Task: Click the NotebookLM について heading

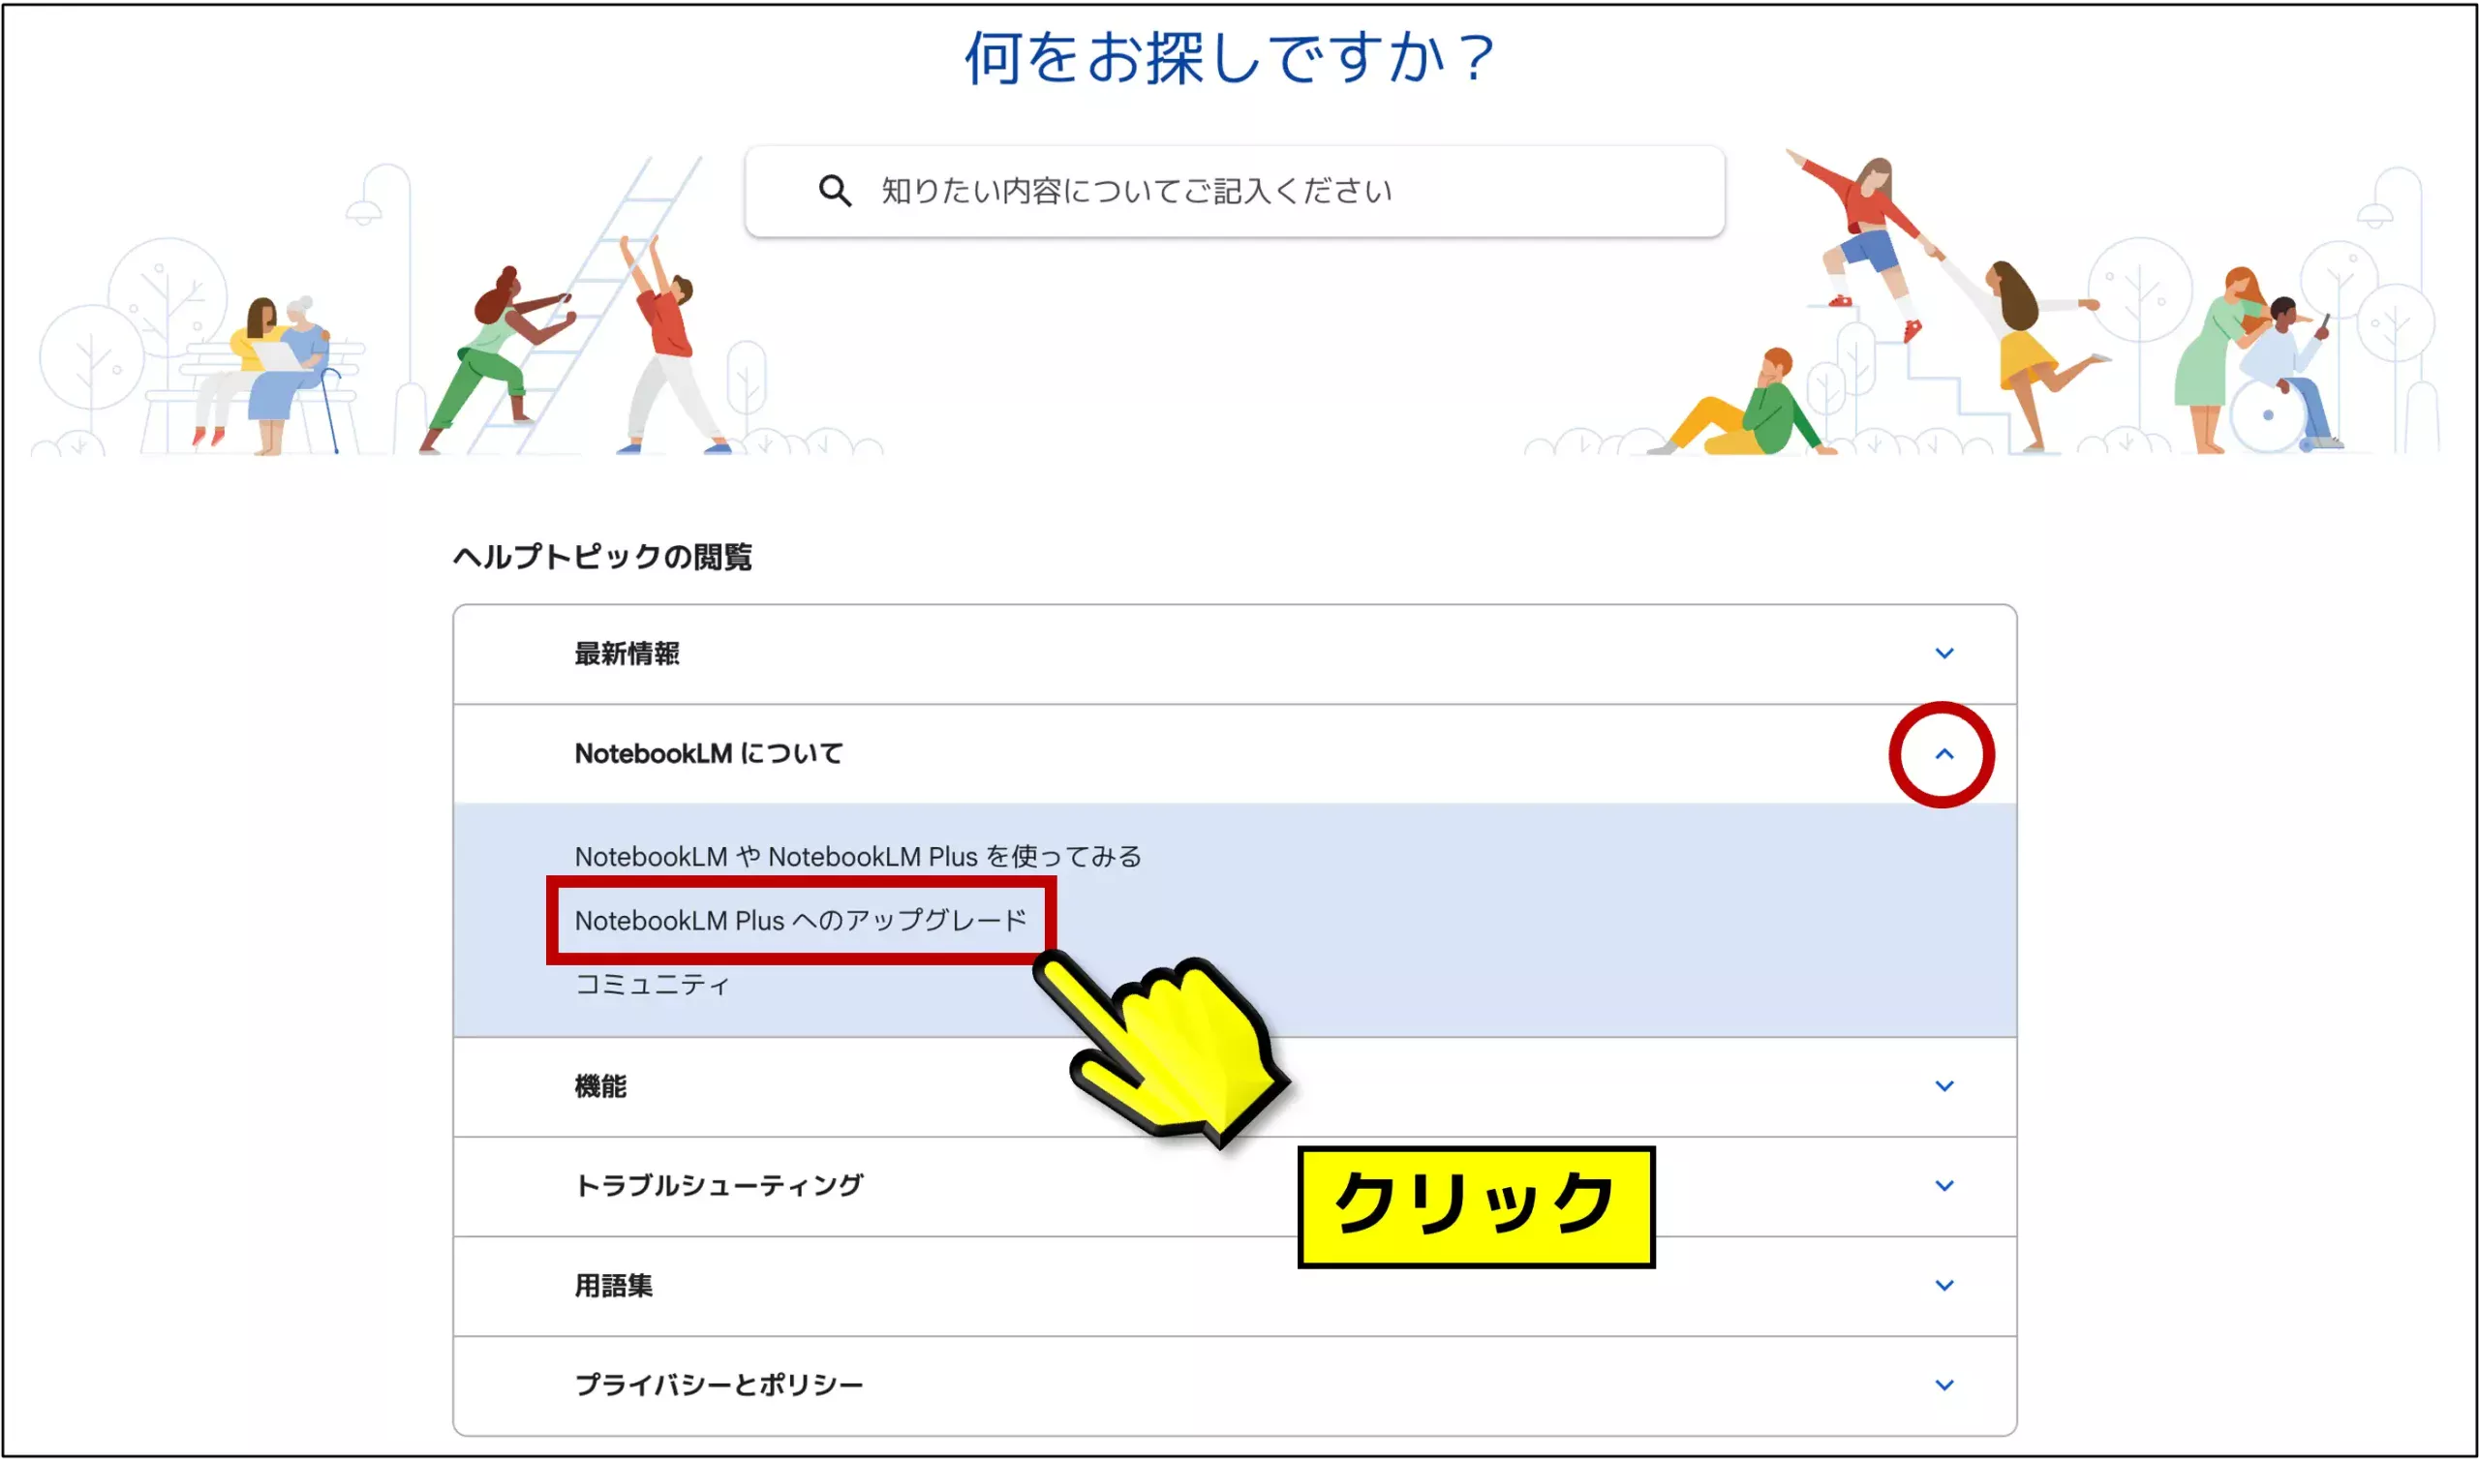Action: coord(708,754)
